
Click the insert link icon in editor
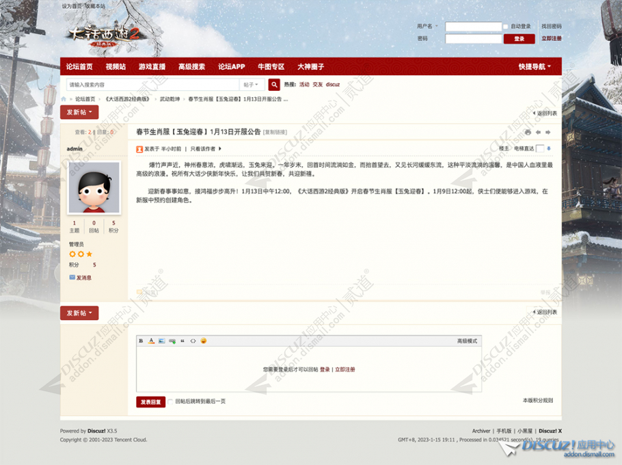point(172,341)
